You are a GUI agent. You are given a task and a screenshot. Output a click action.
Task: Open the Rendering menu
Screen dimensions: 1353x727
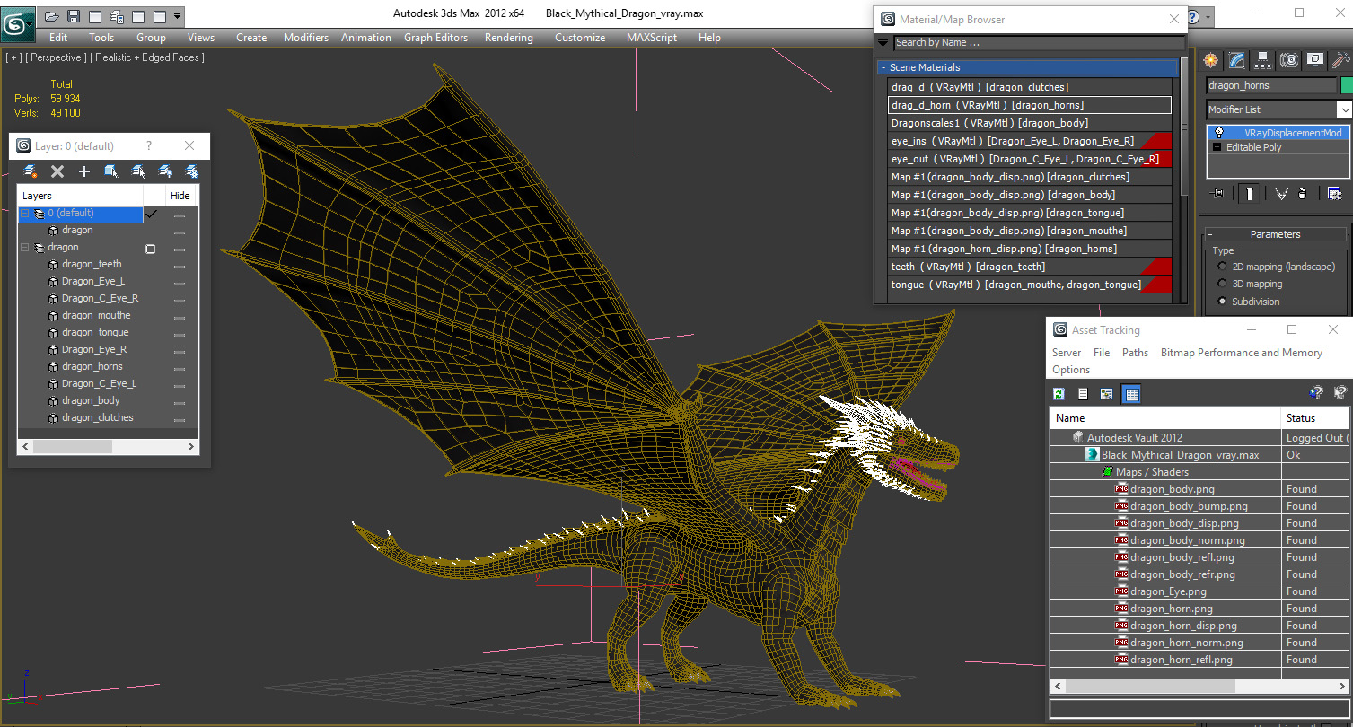[x=508, y=38]
